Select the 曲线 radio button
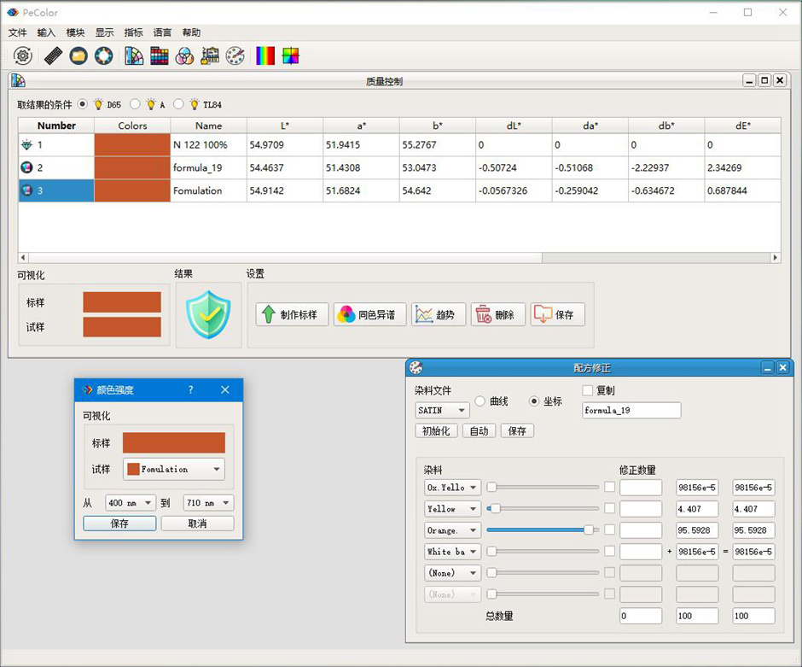 coord(479,401)
